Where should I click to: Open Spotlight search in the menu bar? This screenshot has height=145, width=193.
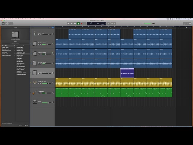point(188,19)
